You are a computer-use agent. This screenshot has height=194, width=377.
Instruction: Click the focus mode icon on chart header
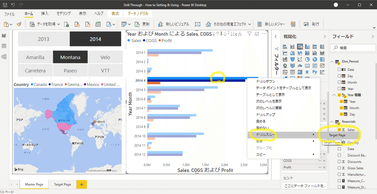coord(257,34)
